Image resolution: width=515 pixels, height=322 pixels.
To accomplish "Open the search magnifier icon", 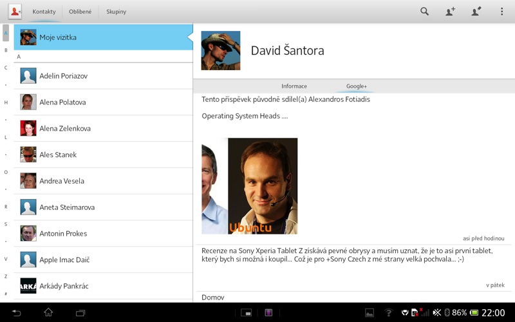I will 424,12.
